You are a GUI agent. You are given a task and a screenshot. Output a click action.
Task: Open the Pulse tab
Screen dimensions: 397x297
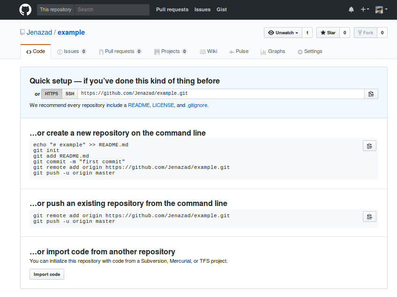239,52
